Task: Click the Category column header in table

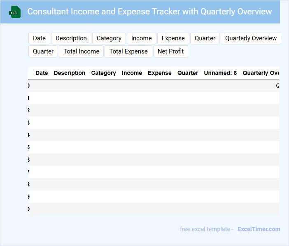Action: tap(103, 73)
